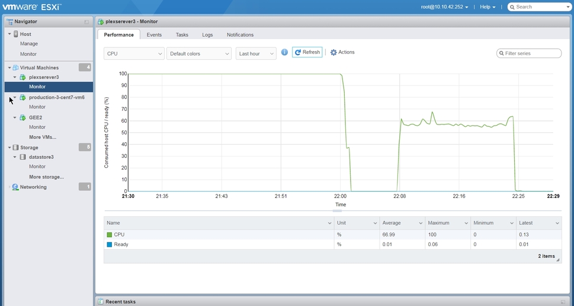Click the blue info icon beside Refresh

(x=284, y=52)
